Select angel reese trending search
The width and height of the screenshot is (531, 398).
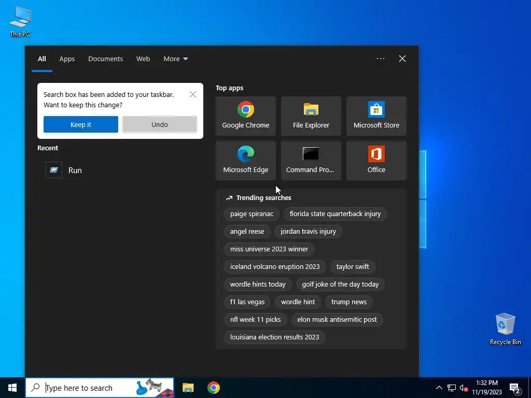pos(247,232)
